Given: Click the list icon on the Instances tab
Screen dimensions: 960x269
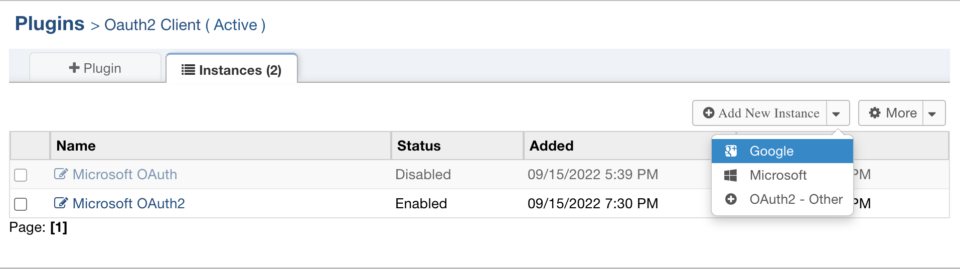Looking at the screenshot, I should click(188, 70).
